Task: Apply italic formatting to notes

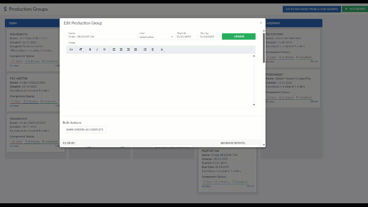Action: [97, 50]
